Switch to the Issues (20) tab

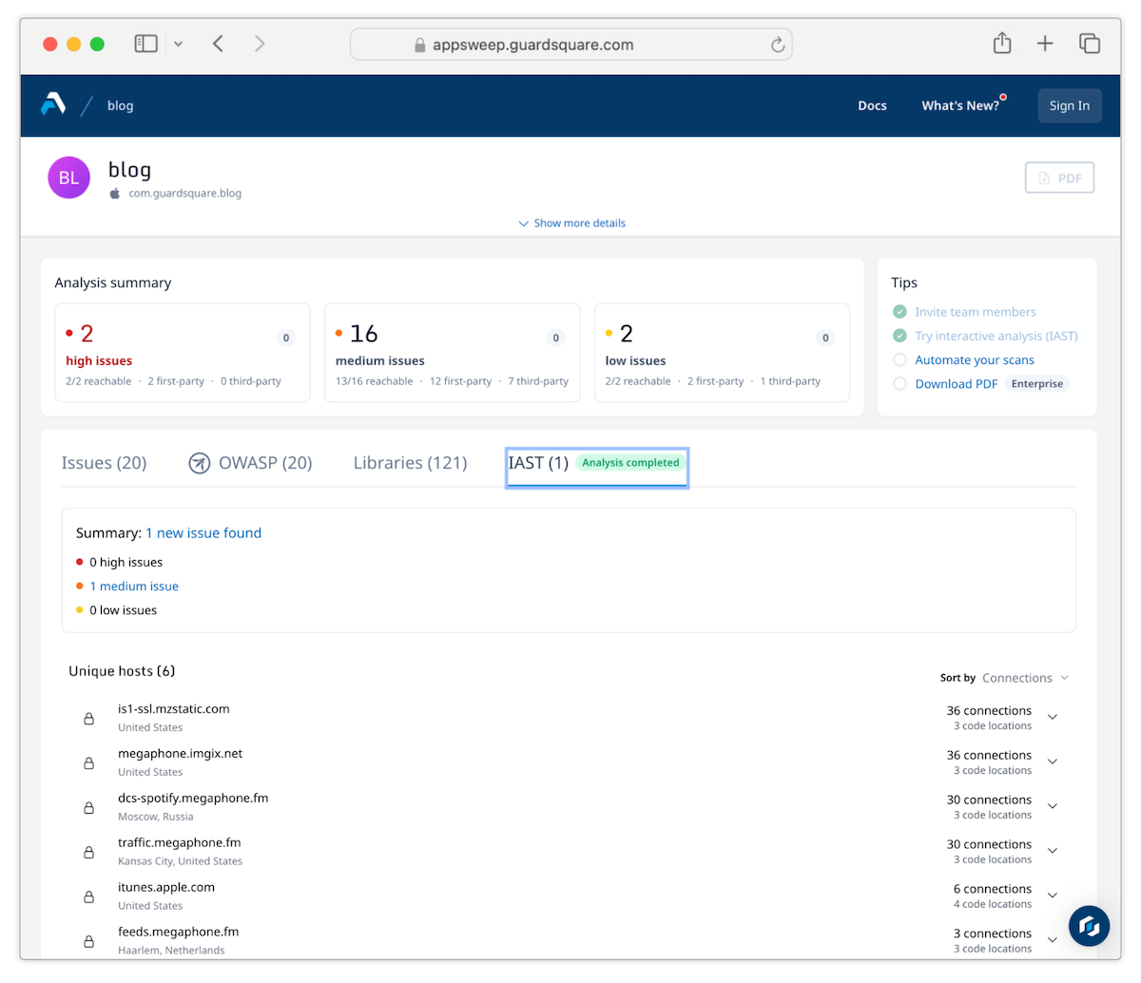[x=104, y=463]
